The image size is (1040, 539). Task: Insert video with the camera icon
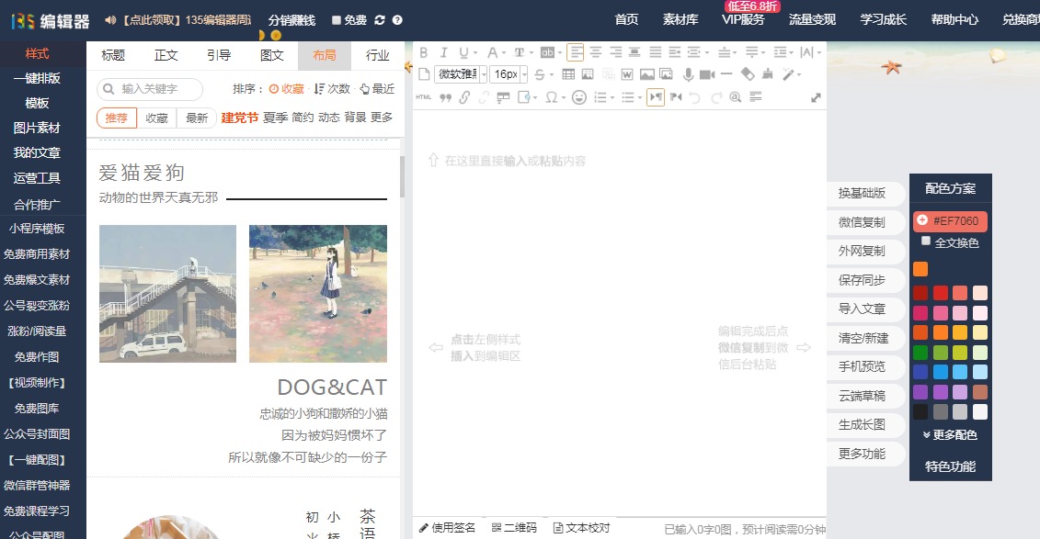click(706, 74)
